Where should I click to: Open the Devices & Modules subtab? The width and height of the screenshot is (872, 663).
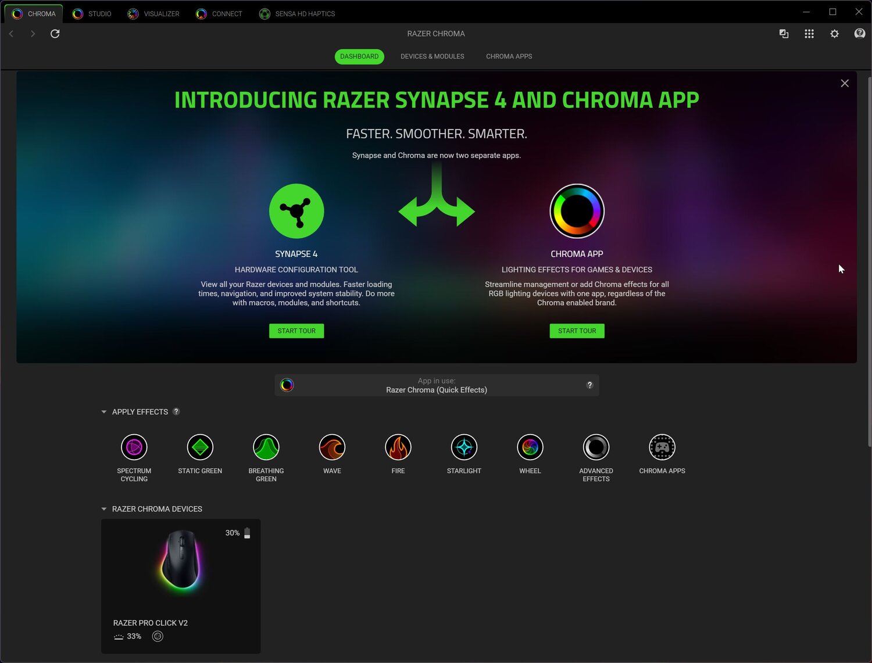coord(433,56)
